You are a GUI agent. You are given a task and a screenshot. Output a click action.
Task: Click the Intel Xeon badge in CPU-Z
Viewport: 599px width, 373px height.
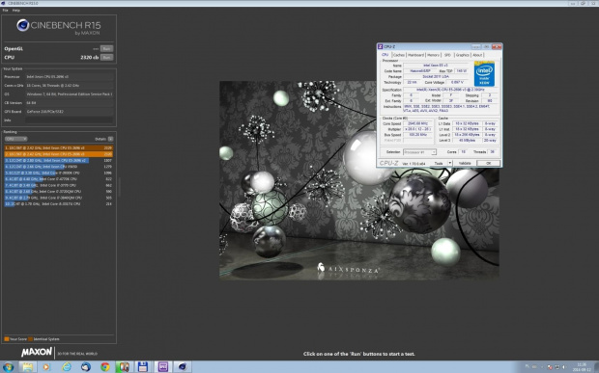[x=484, y=73]
